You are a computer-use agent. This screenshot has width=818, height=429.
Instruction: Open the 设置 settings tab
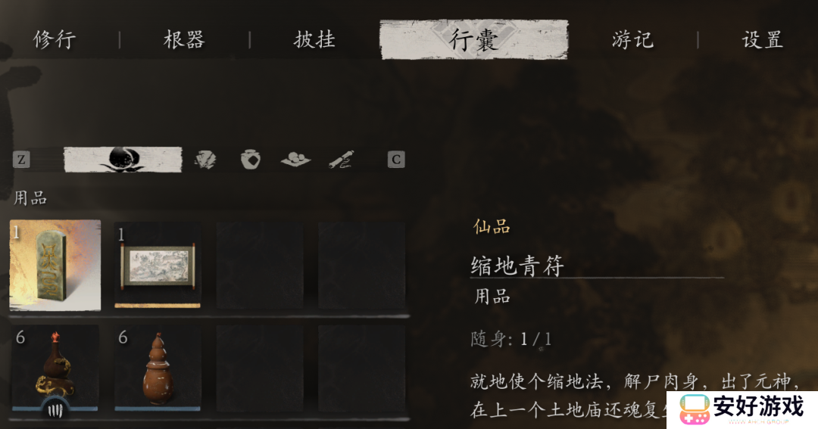pos(762,39)
